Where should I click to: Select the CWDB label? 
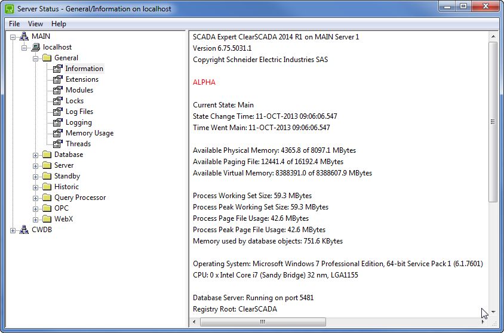(42, 230)
